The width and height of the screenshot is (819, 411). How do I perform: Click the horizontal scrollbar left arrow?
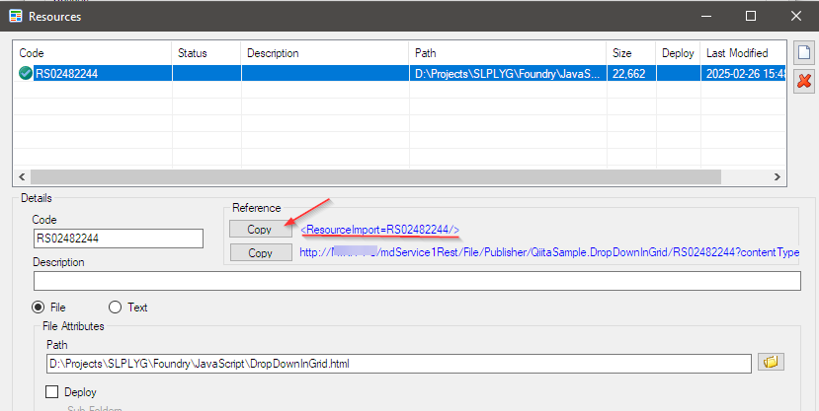[x=22, y=176]
